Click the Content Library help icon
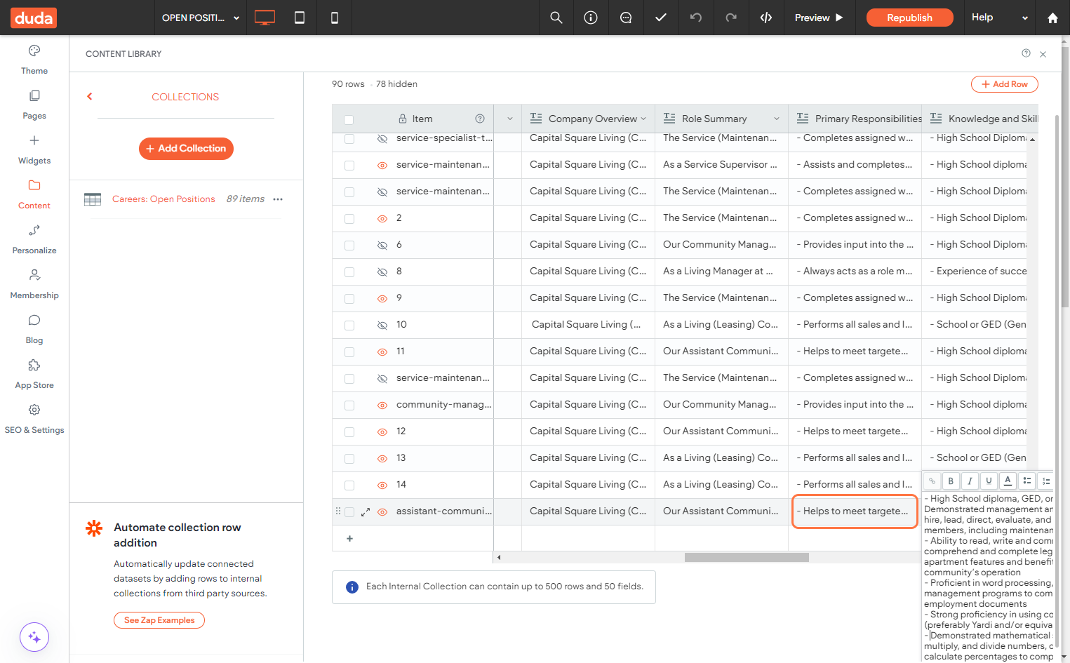The height and width of the screenshot is (663, 1070). tap(1026, 53)
